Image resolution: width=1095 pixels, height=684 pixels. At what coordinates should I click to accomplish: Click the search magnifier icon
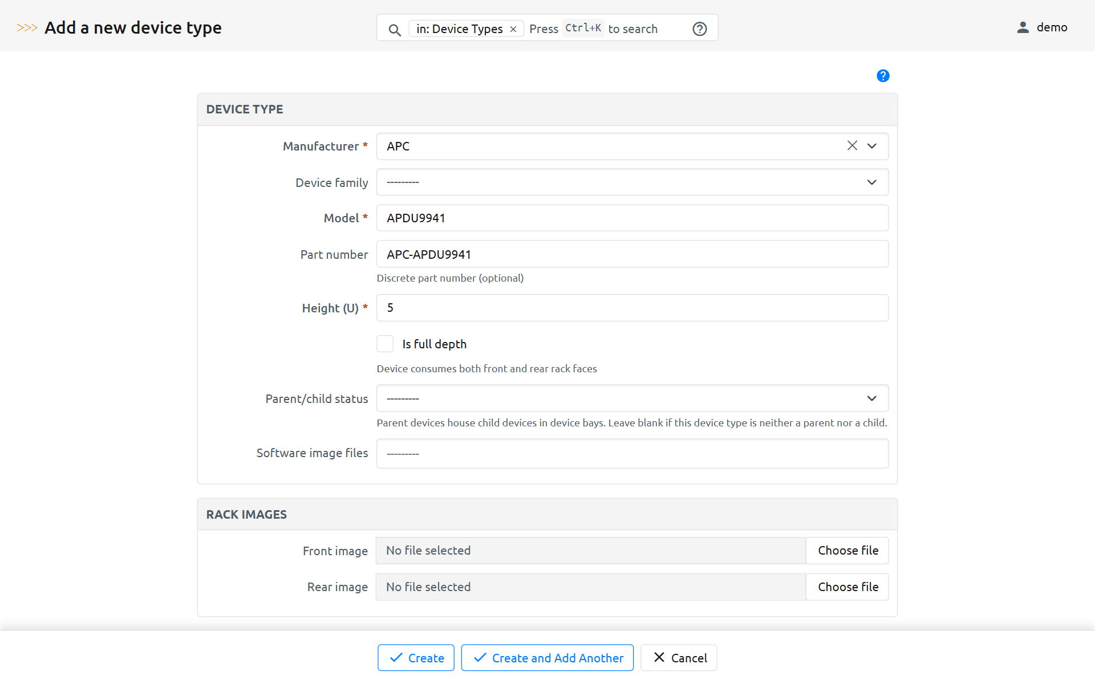click(394, 29)
